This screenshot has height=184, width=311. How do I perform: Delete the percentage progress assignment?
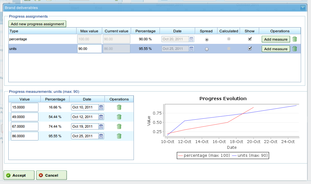295,39
